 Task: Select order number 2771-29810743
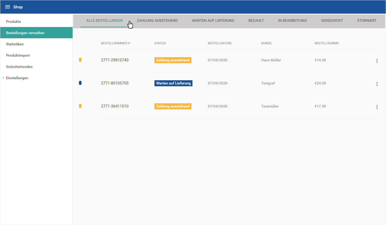(115, 60)
